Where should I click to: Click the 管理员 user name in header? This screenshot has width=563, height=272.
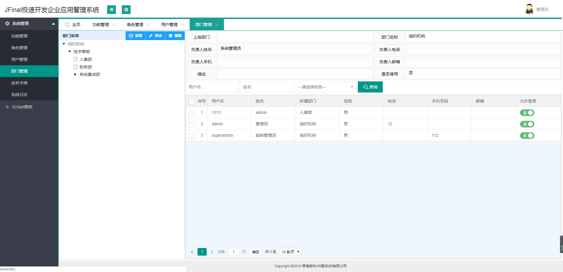point(542,9)
